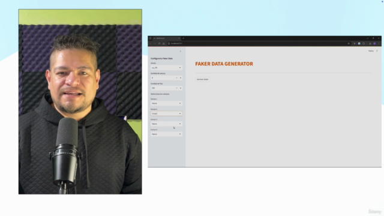Click the Generar datos button

(202, 79)
